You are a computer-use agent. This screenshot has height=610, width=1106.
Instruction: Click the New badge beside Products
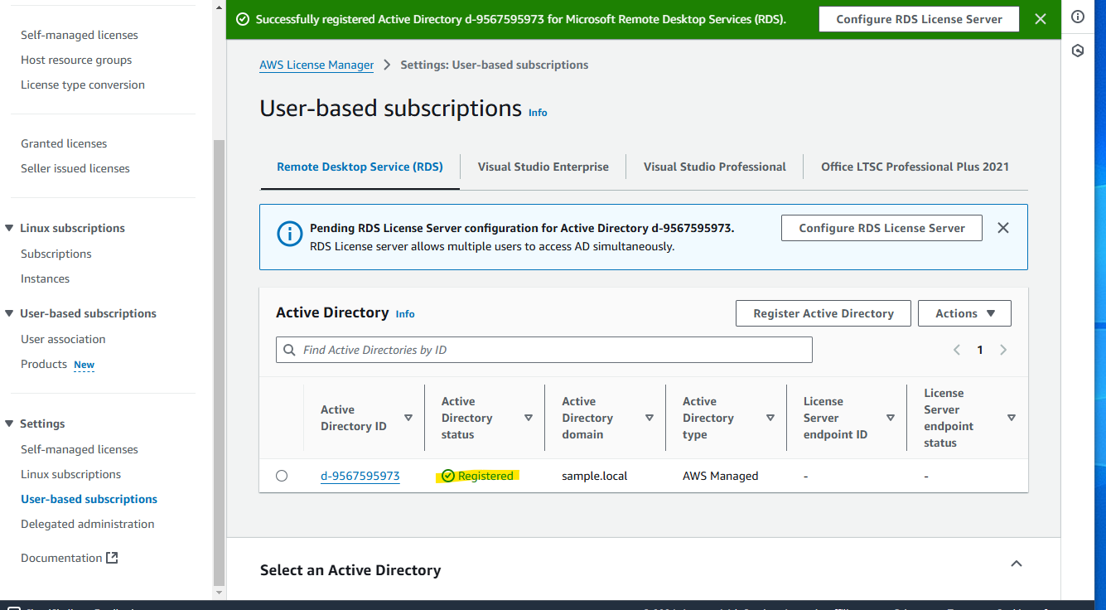click(84, 365)
